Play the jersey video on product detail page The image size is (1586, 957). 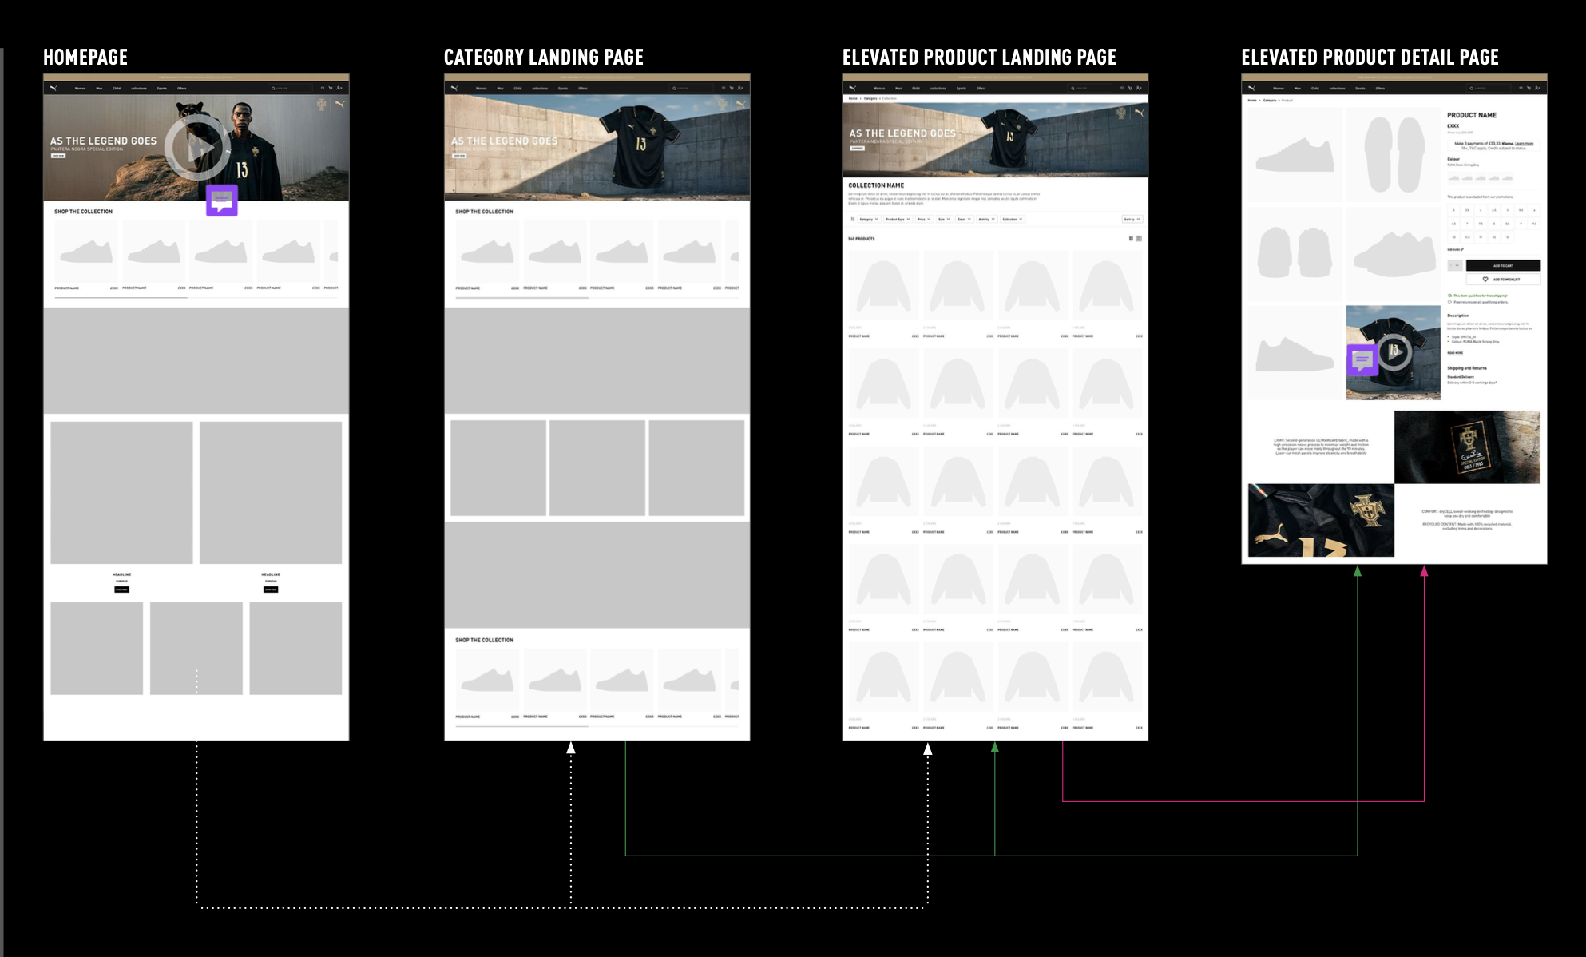click(x=1394, y=351)
